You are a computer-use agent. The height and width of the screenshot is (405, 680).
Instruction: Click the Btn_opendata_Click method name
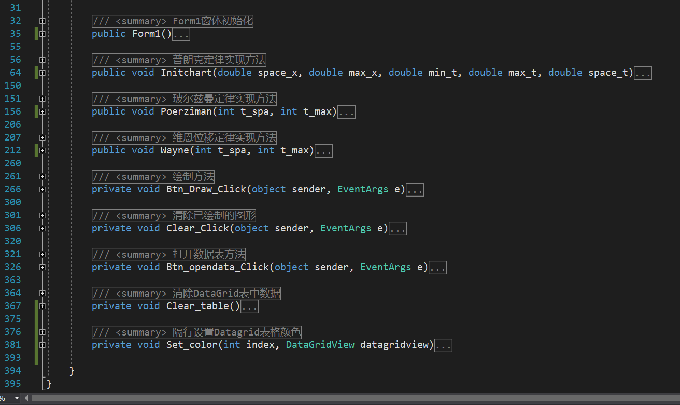click(x=218, y=267)
